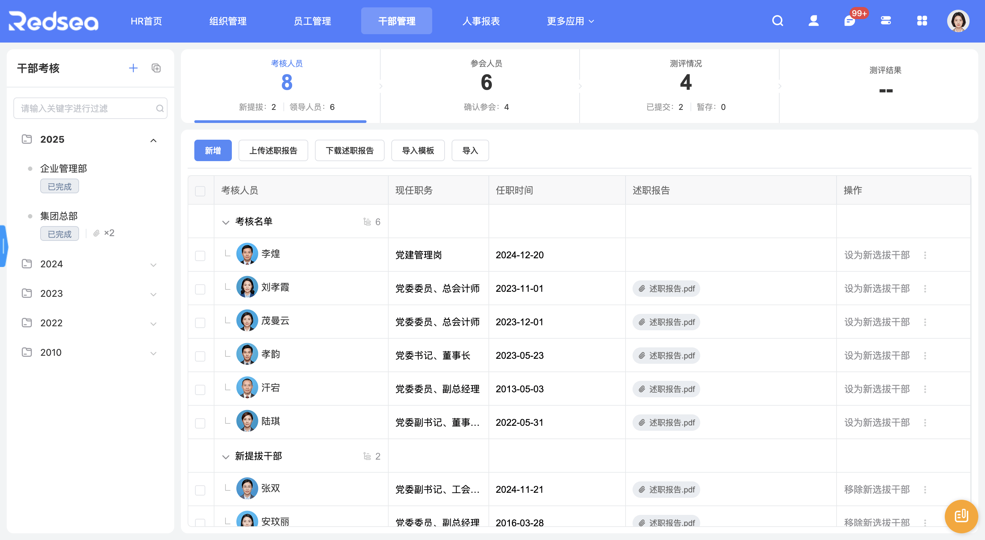Select 企业管理部 tree item

[x=63, y=168]
